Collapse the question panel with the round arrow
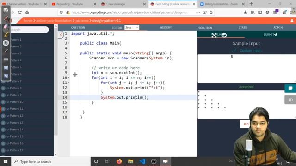The height and width of the screenshot is (166, 296). [x=61, y=35]
